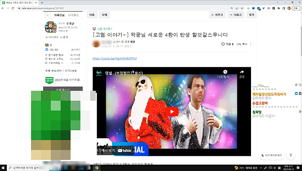
Task: Go to next post with 다음글
Action: [236, 15]
